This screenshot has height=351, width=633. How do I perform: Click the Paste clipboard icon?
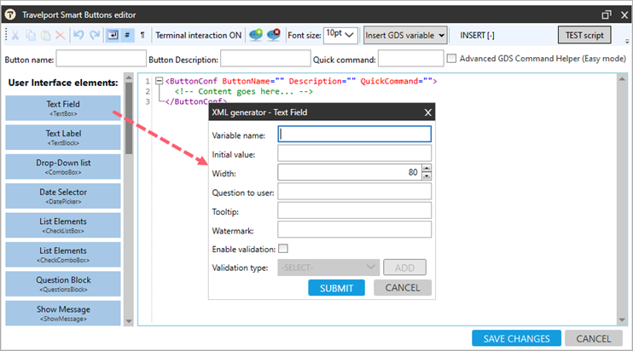click(x=44, y=35)
